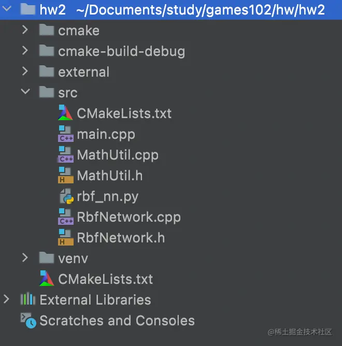The image size is (342, 346).
Task: Click the Python icon of rbf_nn.py
Action: pos(67,196)
